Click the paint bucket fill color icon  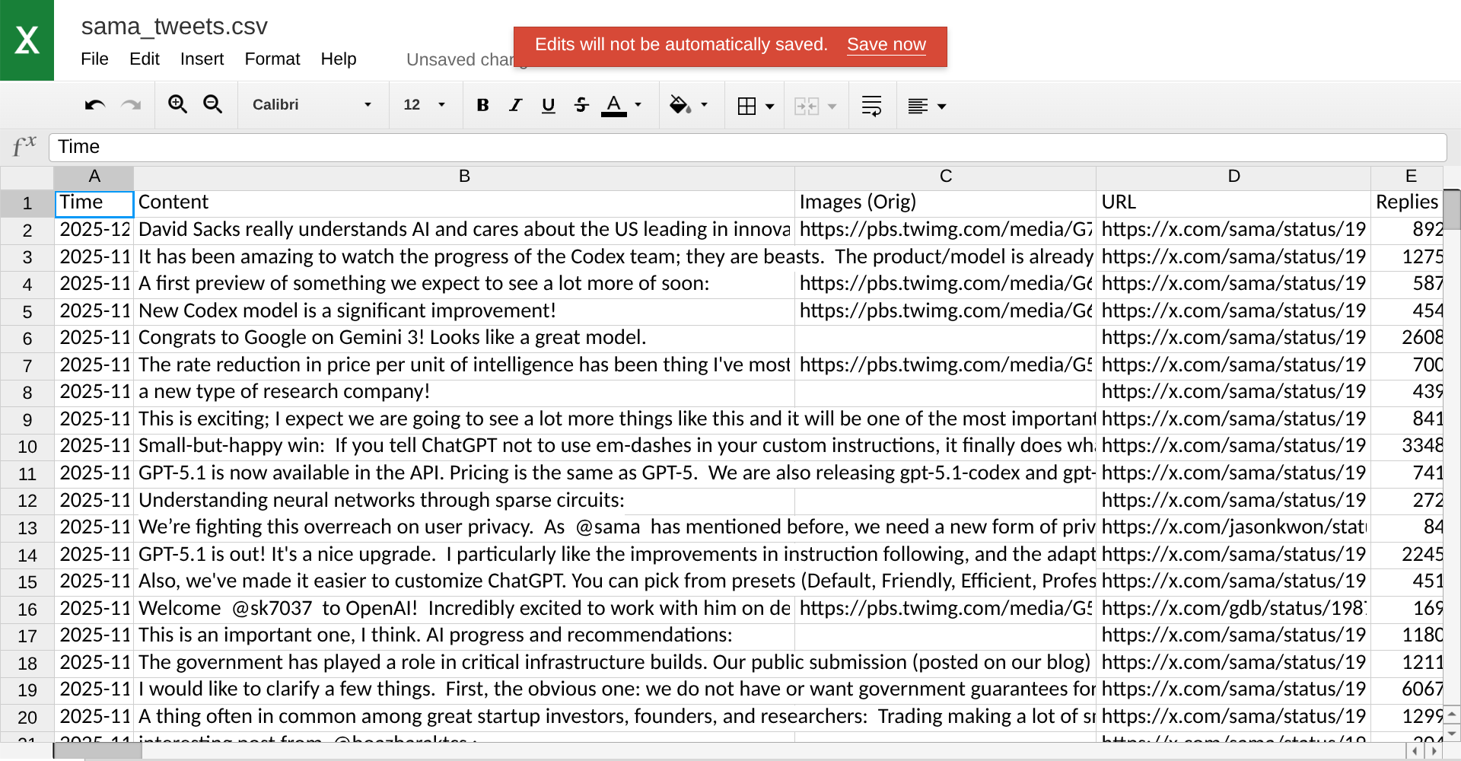click(680, 105)
